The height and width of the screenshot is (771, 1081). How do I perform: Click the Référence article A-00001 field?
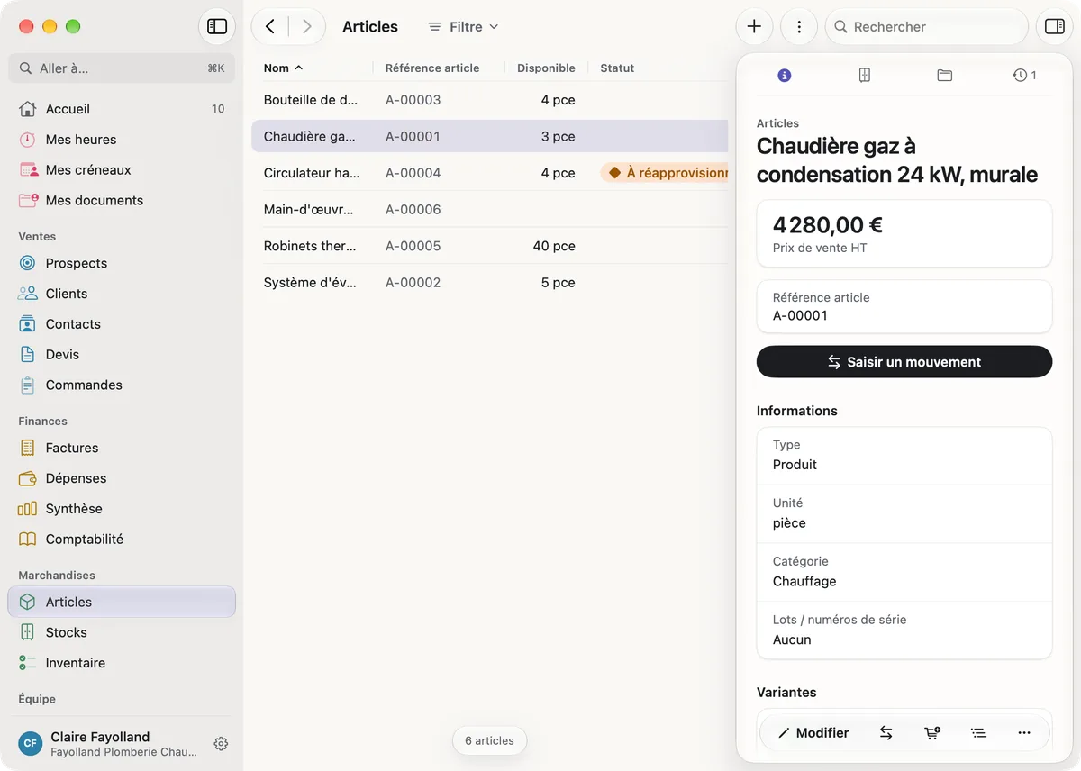click(x=904, y=307)
